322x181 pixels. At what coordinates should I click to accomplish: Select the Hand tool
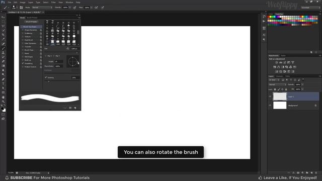[3, 97]
